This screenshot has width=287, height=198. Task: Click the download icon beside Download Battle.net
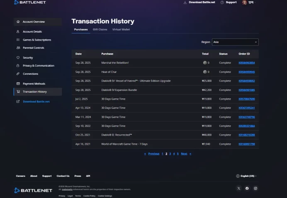185,2
